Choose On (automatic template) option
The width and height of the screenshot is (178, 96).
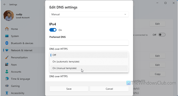[89, 62]
